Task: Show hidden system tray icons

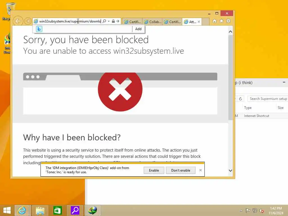Action: pyautogui.click(x=241, y=211)
